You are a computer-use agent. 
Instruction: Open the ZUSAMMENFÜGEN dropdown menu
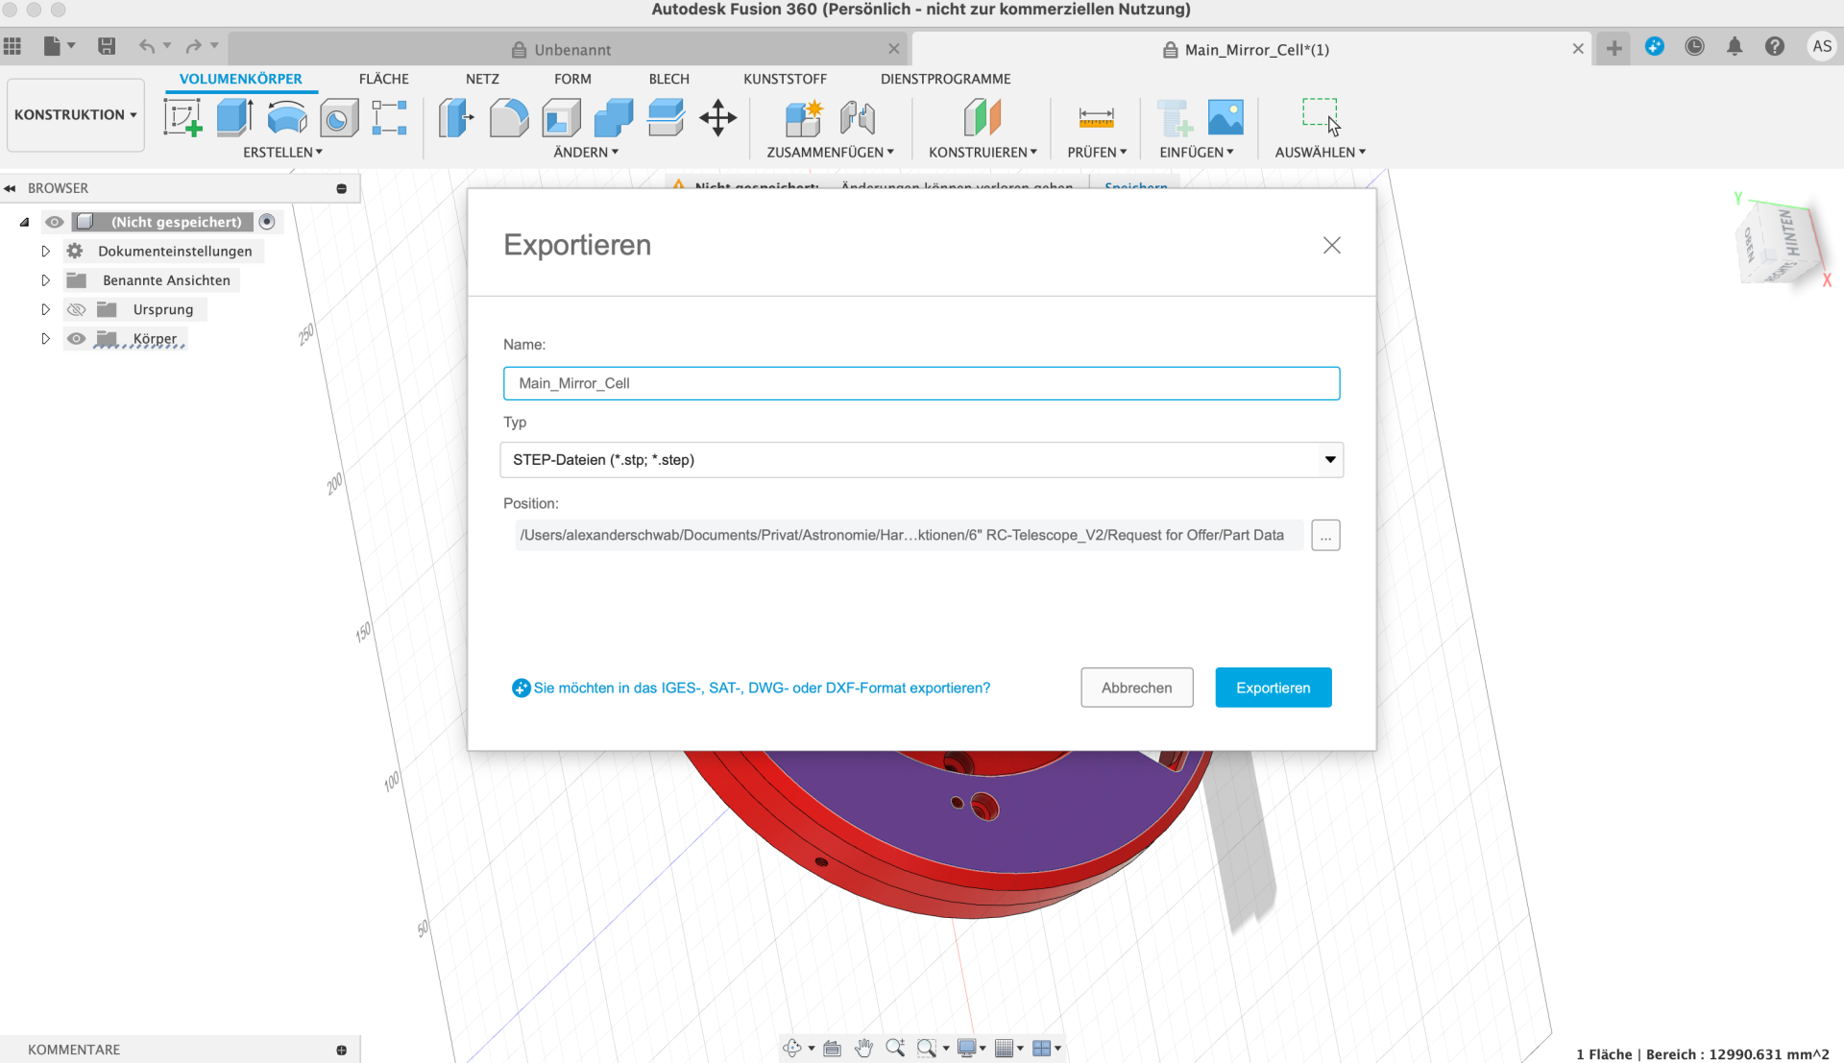[x=830, y=152]
